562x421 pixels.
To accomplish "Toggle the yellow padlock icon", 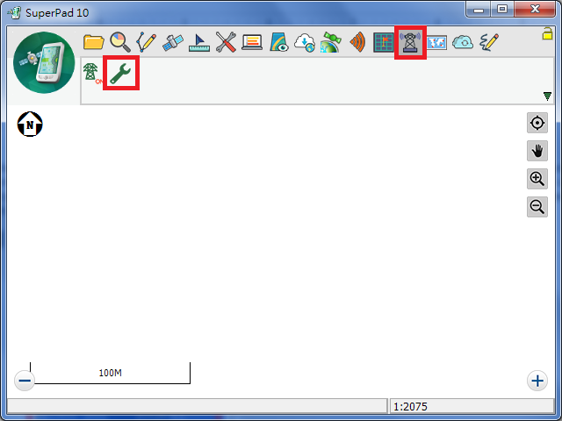I will (547, 33).
